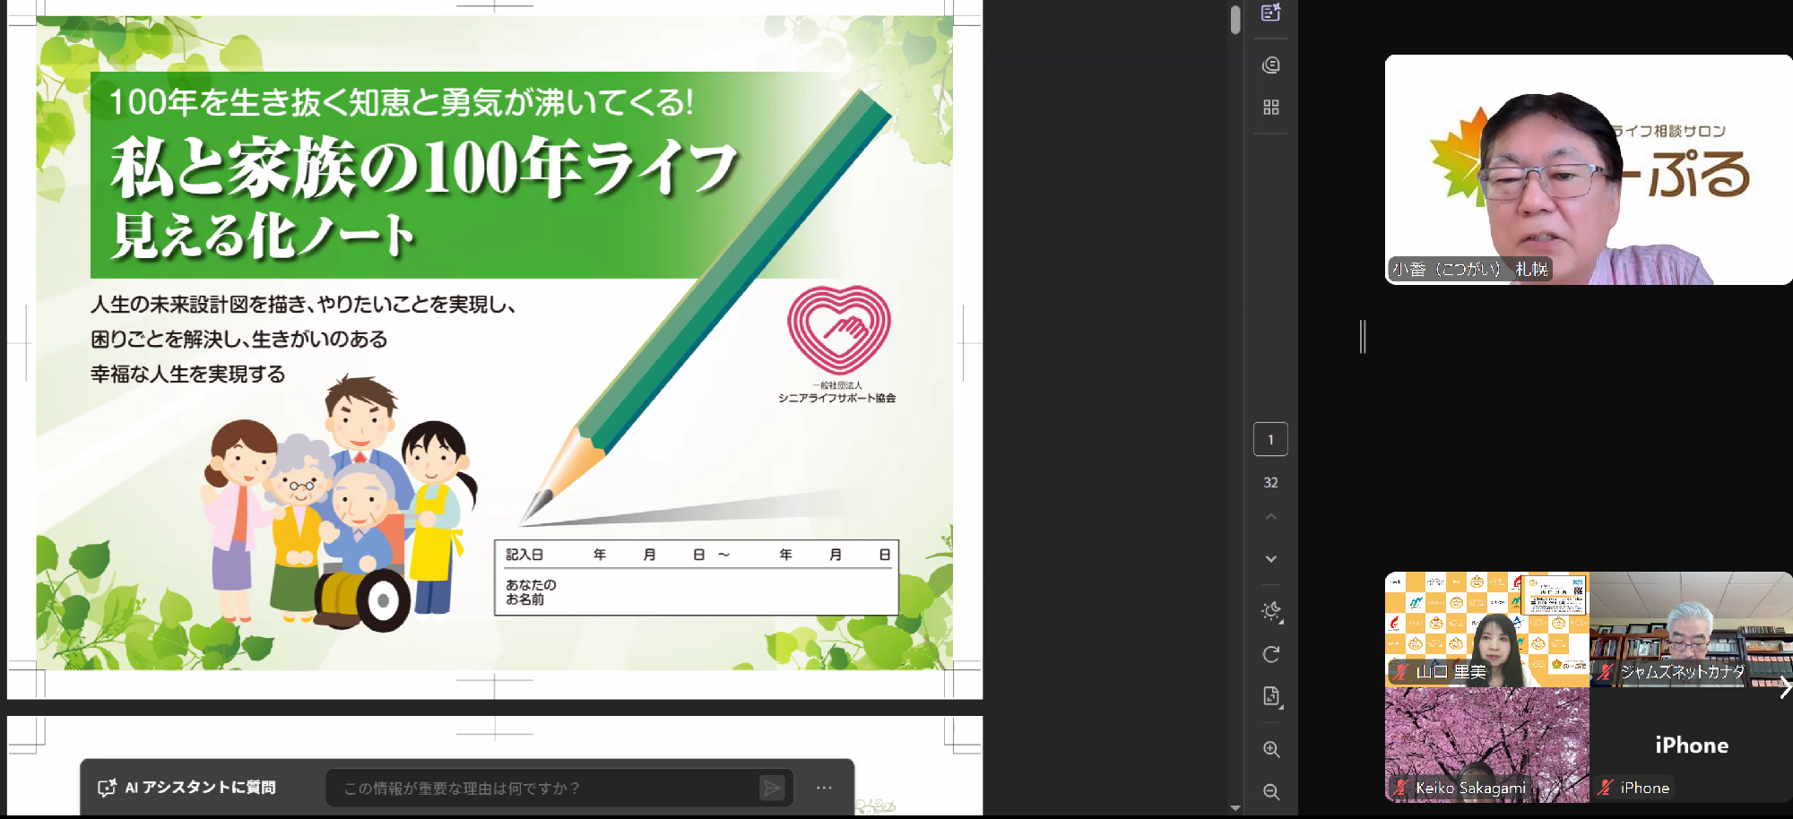Click the AI Assistant sparkle chat icon
Screen dimensions: 1793x819
tap(107, 788)
